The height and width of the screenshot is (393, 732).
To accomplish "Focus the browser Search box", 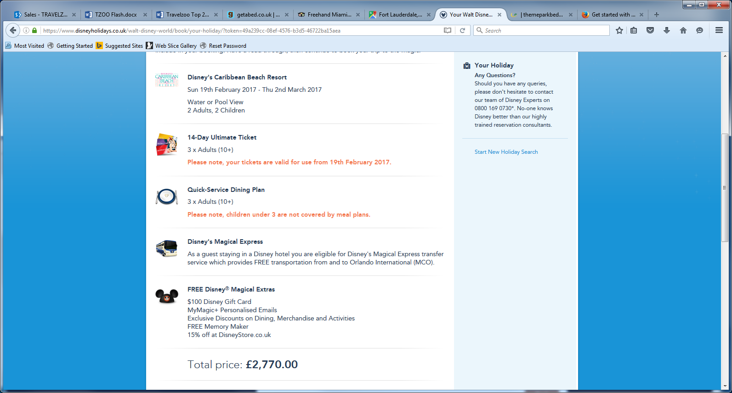I will click(541, 31).
